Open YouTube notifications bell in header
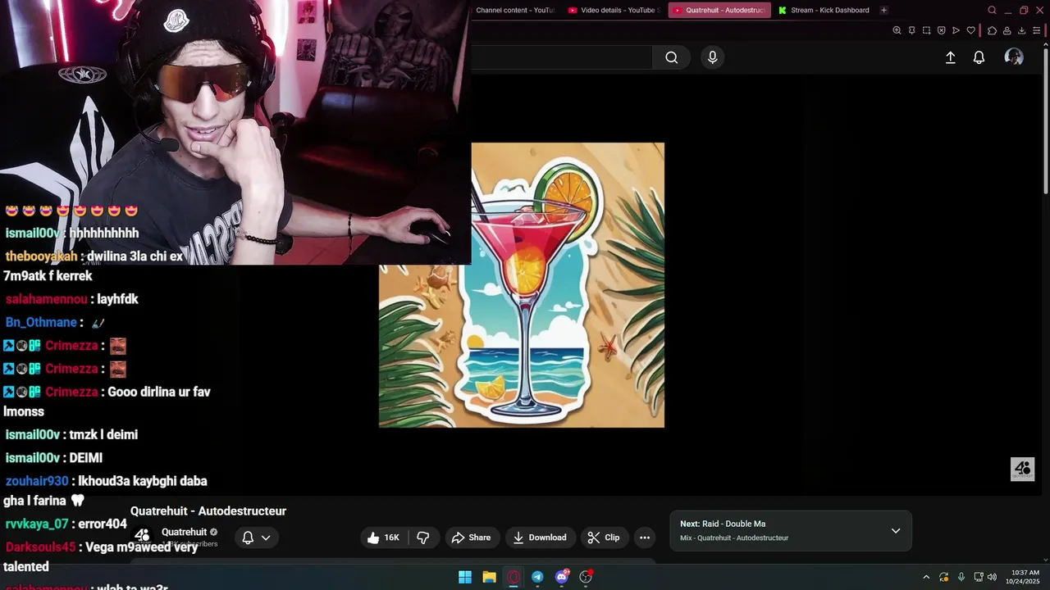This screenshot has width=1050, height=590. (x=979, y=57)
